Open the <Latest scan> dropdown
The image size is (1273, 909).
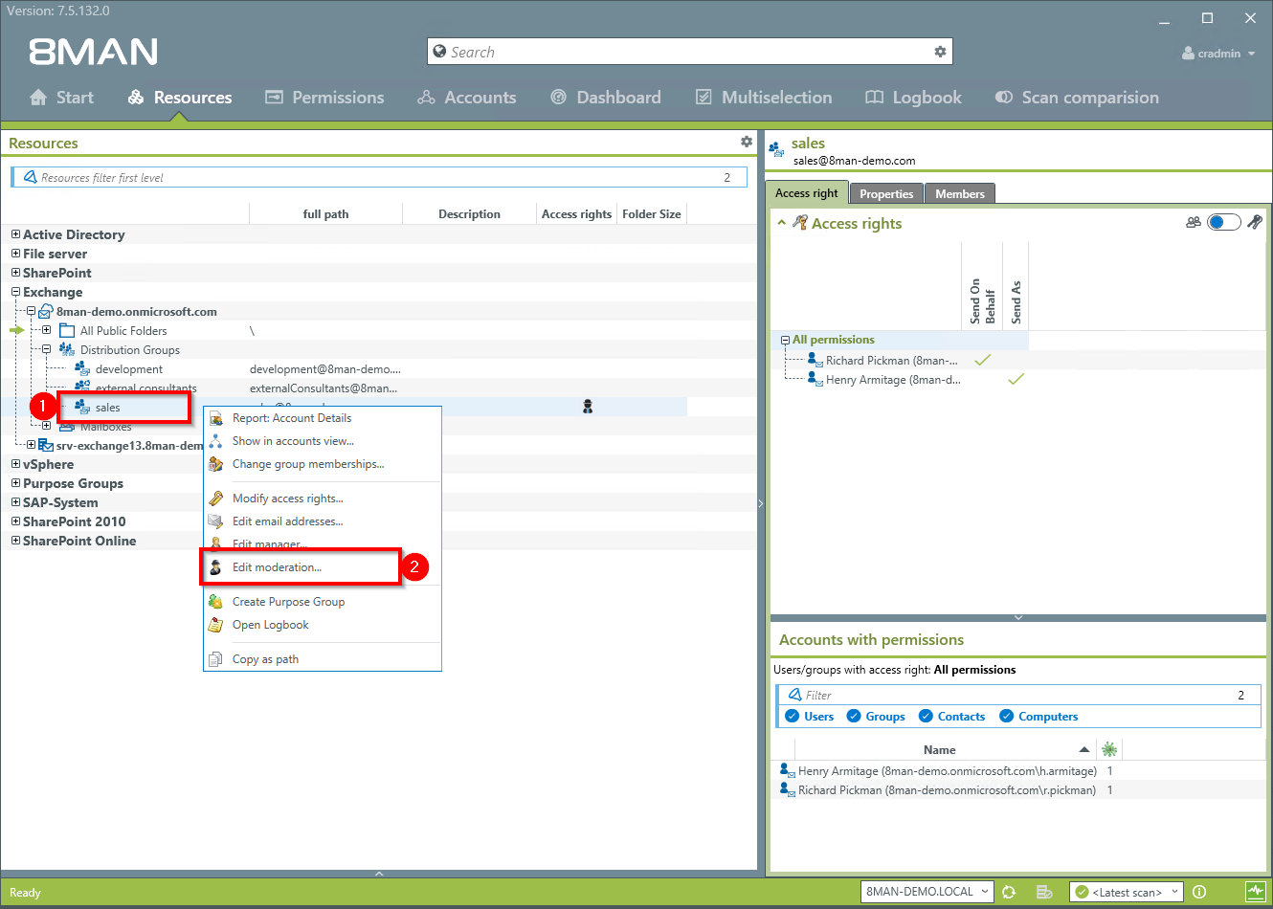(1126, 891)
